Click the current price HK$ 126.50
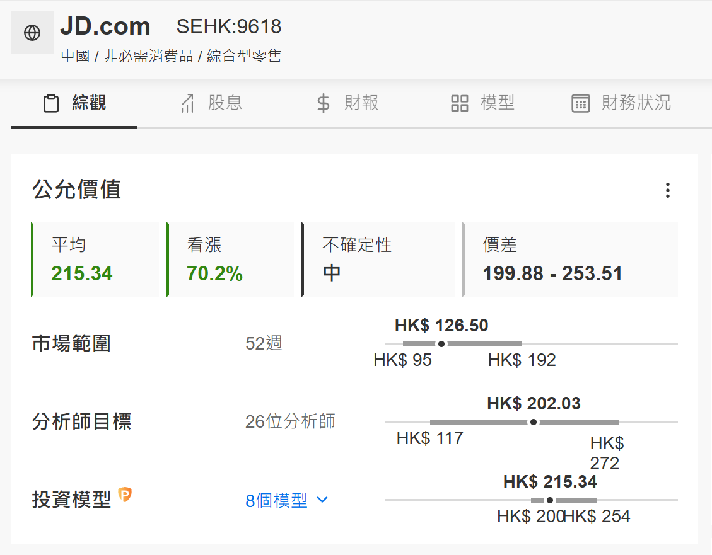Screen dimensions: 712x555 point(441,325)
